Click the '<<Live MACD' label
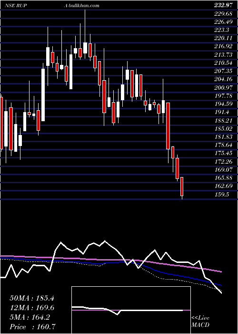This screenshot has height=334, width=238. click(x=200, y=322)
